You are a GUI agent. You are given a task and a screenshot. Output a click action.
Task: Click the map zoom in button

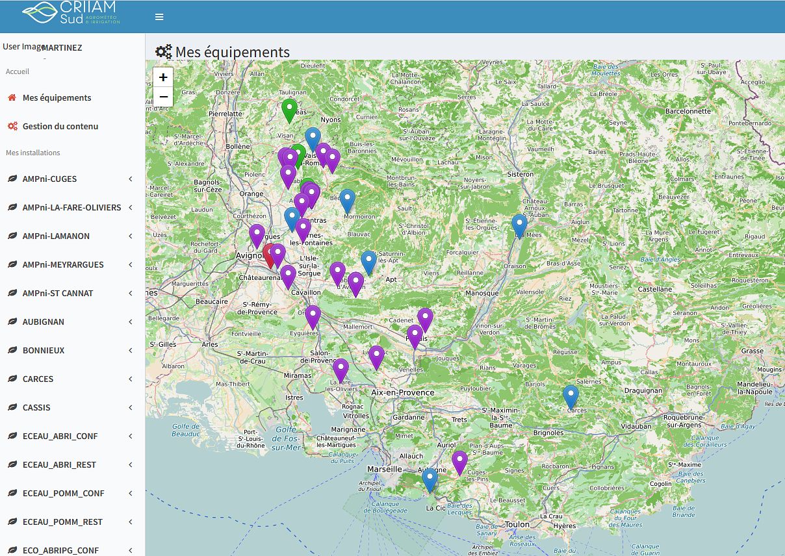[x=163, y=77]
